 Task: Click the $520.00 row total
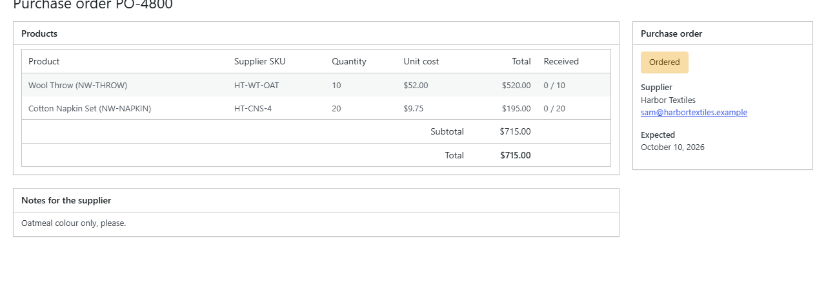pos(516,85)
